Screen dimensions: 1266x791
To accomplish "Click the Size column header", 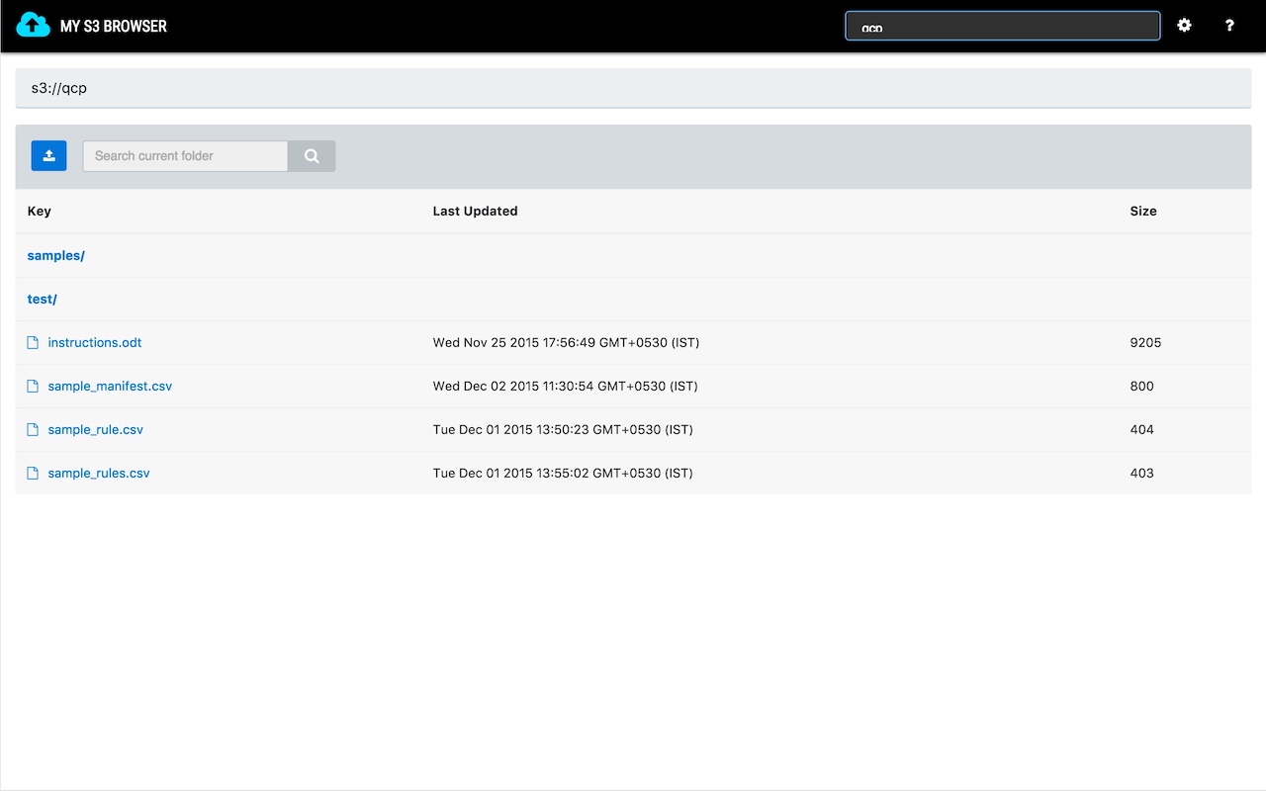I will [1142, 211].
